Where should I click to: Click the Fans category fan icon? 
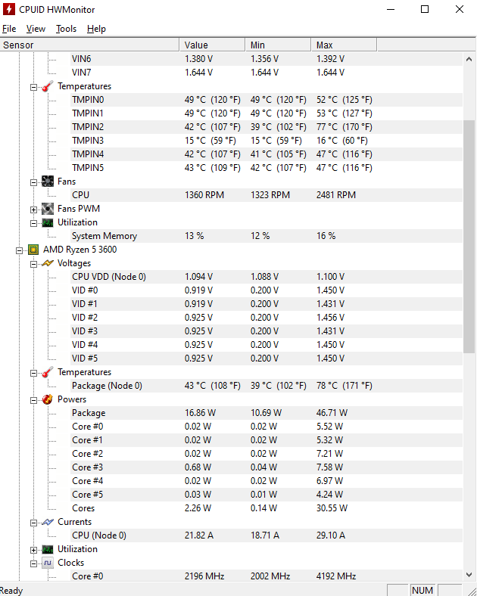pyautogui.click(x=48, y=182)
